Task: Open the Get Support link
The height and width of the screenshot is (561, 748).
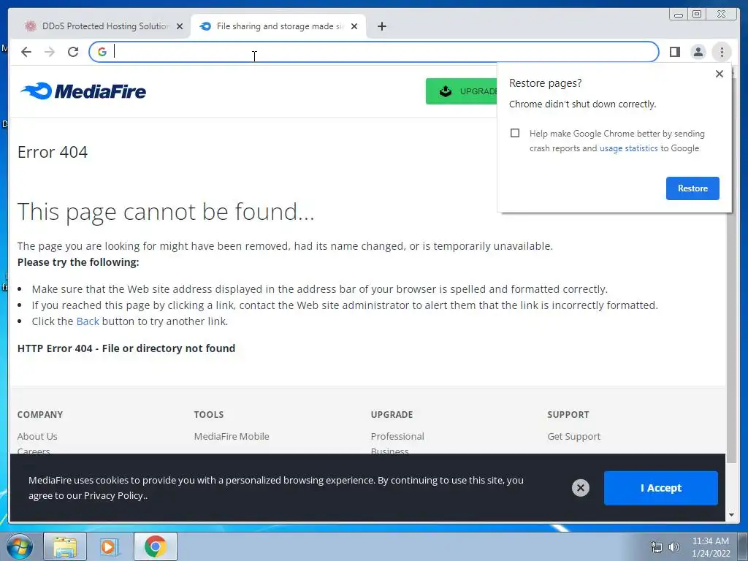Action: [x=574, y=437]
